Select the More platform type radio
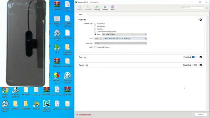The width and height of the screenshot is (210, 118). click(x=95, y=34)
